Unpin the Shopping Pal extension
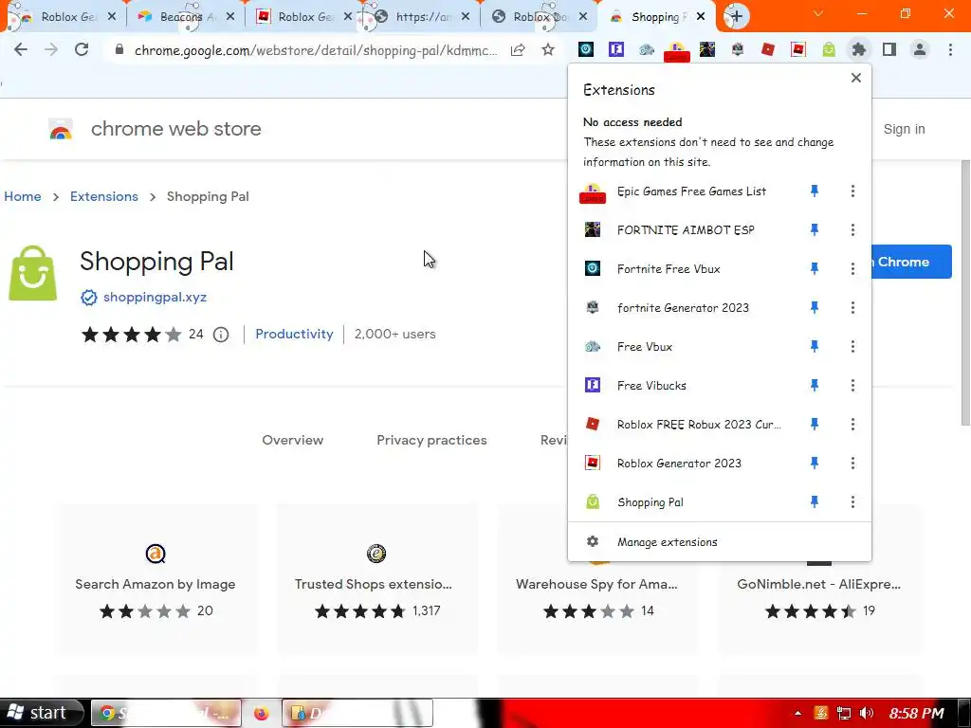 [815, 502]
